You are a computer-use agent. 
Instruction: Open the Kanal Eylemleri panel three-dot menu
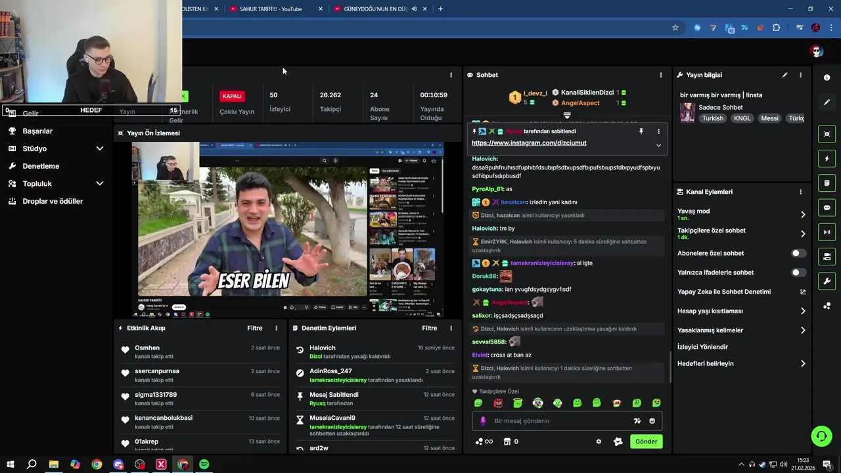(800, 192)
